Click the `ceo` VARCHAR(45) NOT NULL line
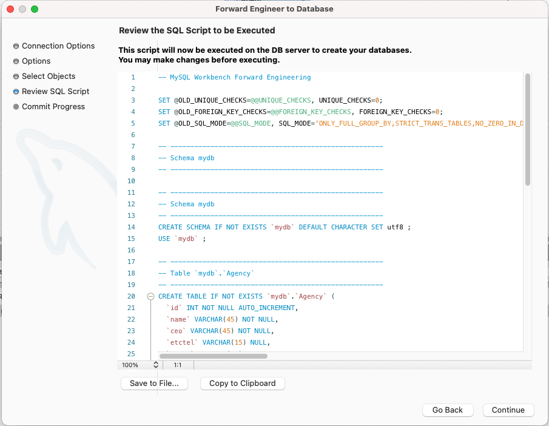 pyautogui.click(x=220, y=331)
